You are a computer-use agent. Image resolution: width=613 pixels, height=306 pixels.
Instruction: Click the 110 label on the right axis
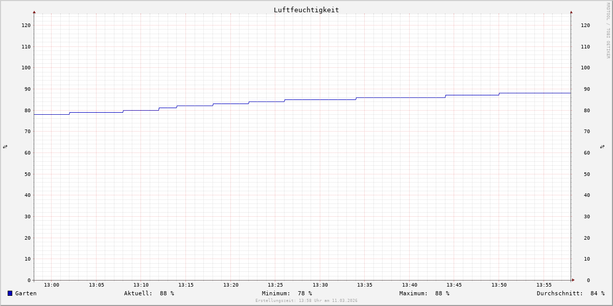pos(585,46)
